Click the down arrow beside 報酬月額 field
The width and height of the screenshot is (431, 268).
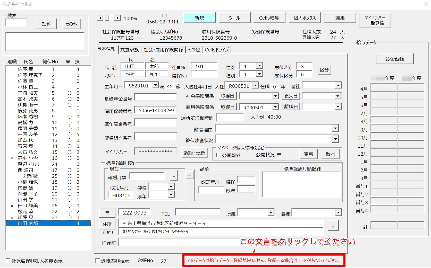(x=174, y=175)
